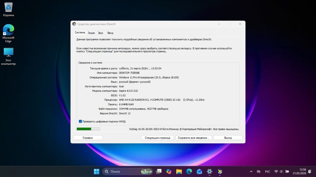The width and height of the screenshot is (316, 177).
Task: Click the DirectX icon in title bar
Action: [x=74, y=24]
